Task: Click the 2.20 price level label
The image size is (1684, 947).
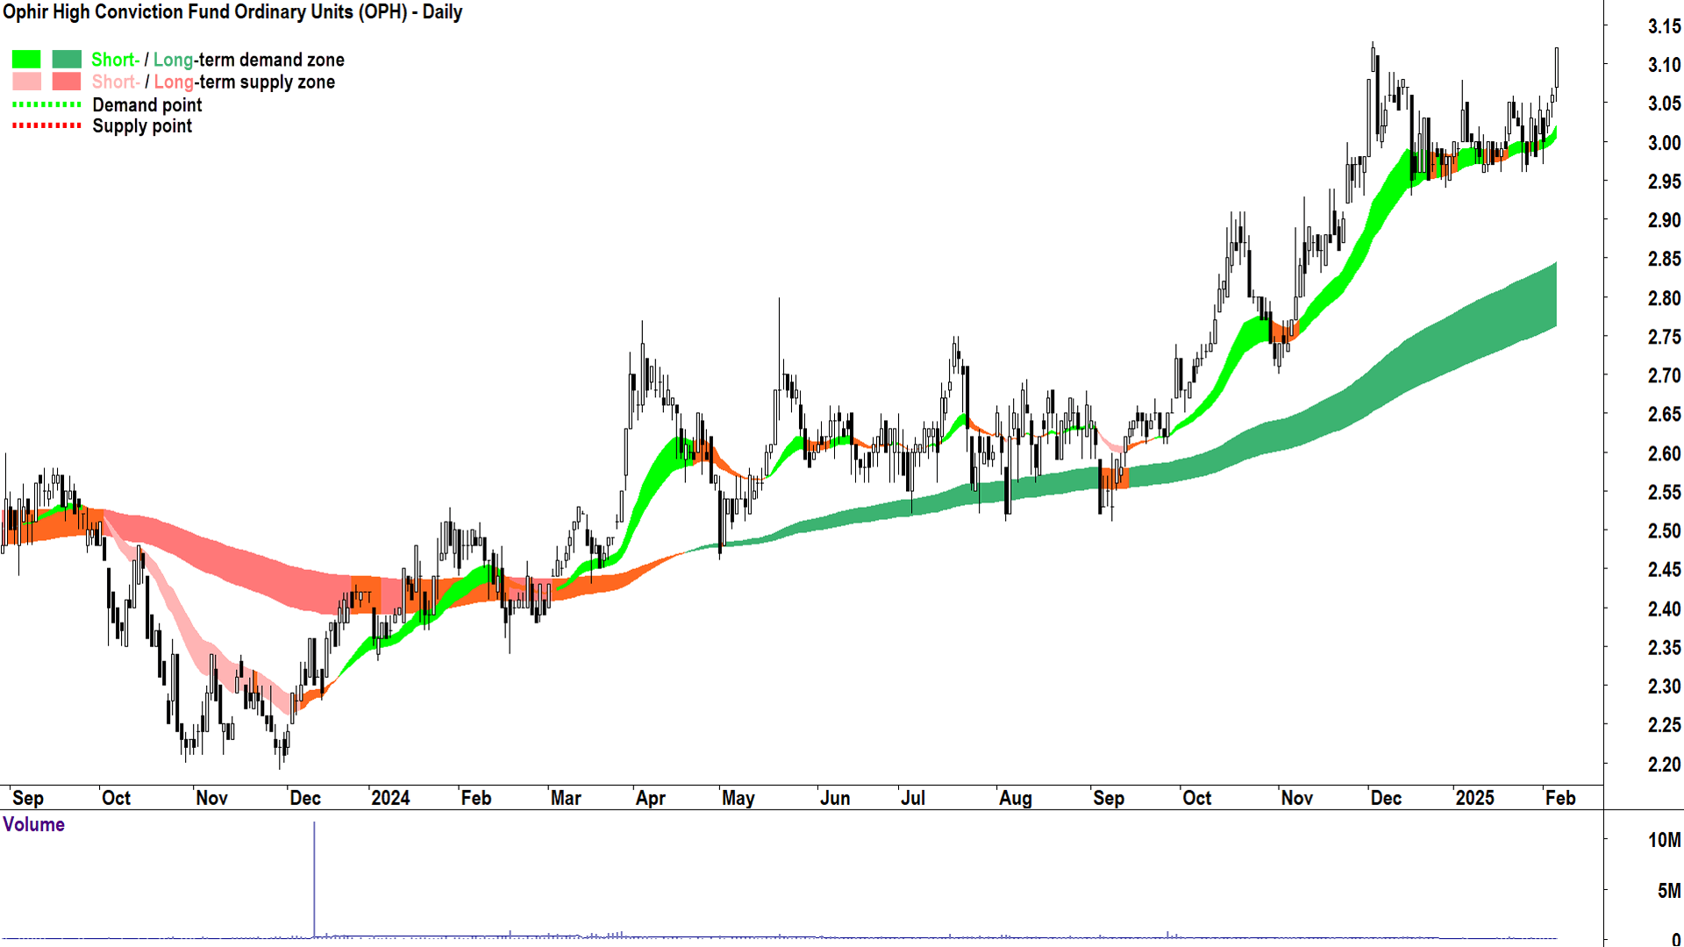Action: 1664,765
